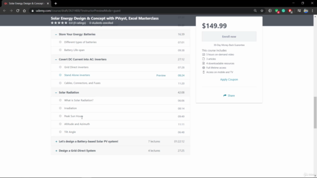
Task: Collapse the Covert DC Current into AC section
Action: click(x=56, y=59)
